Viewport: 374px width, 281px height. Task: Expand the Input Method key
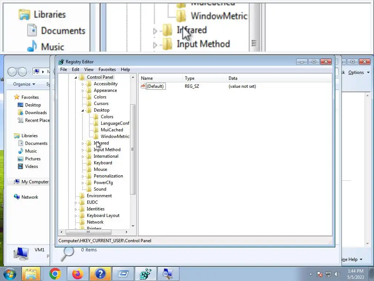(83, 150)
